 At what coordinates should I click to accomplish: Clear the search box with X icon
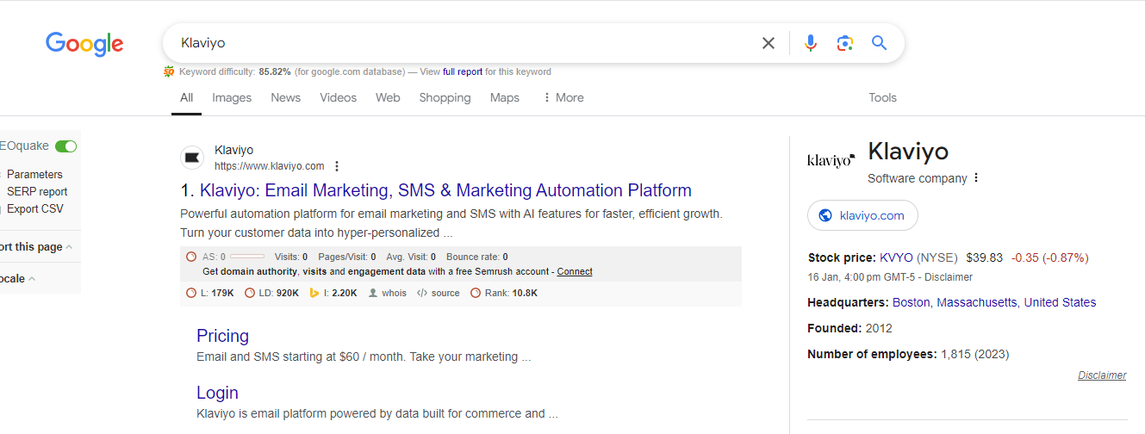coord(768,43)
